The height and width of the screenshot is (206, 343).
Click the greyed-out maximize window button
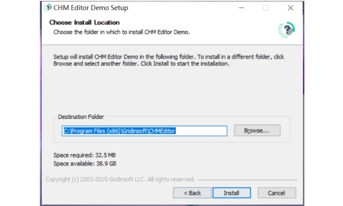pyautogui.click(x=265, y=8)
